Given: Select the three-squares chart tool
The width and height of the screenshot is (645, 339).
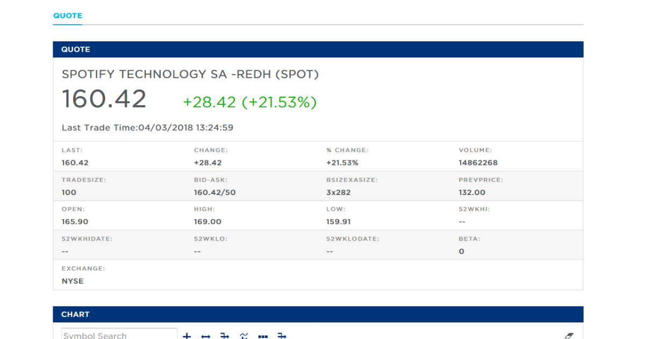Looking at the screenshot, I should click(x=263, y=336).
